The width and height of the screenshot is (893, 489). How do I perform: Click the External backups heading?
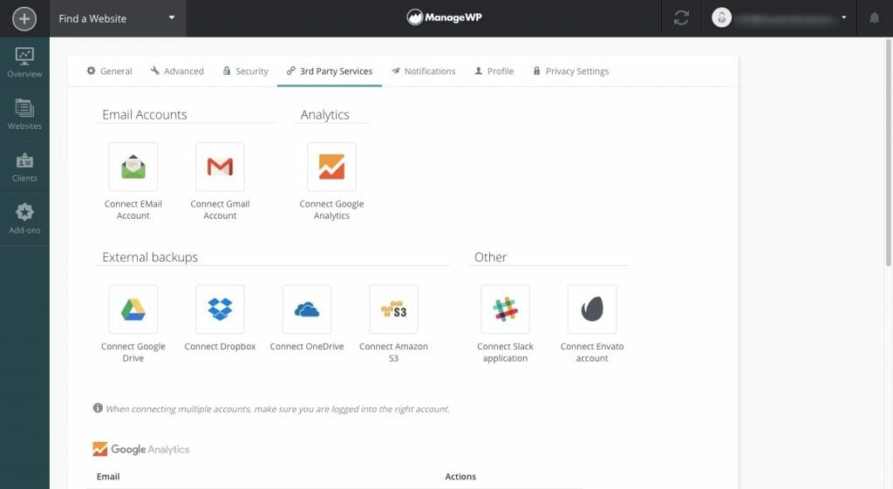(x=150, y=257)
